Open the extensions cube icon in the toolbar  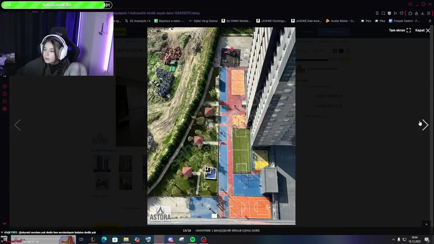point(410,13)
